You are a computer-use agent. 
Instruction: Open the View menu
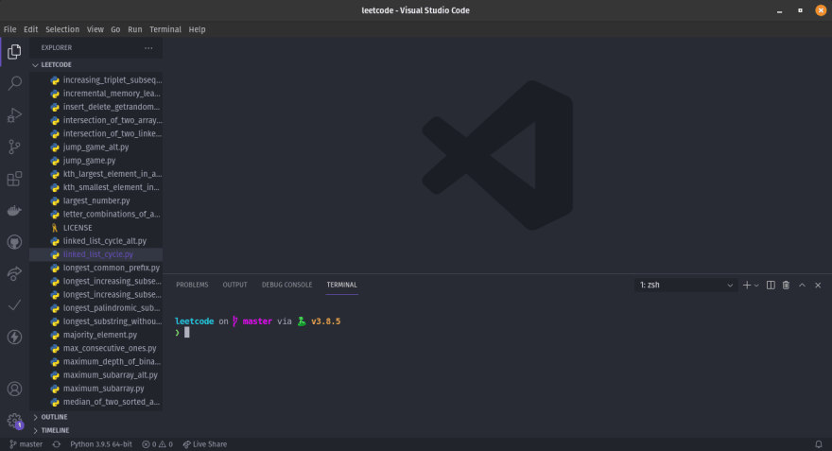tap(95, 29)
